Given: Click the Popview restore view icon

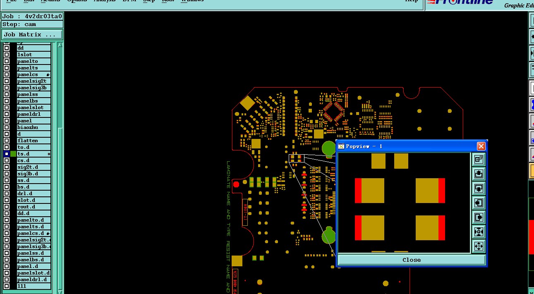Looking at the screenshot, I should coord(479,159).
